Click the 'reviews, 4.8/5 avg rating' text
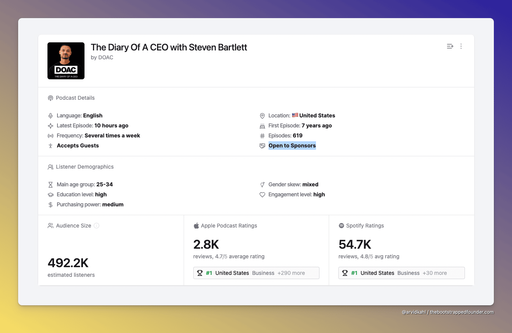This screenshot has height=333, width=512. coord(369,256)
